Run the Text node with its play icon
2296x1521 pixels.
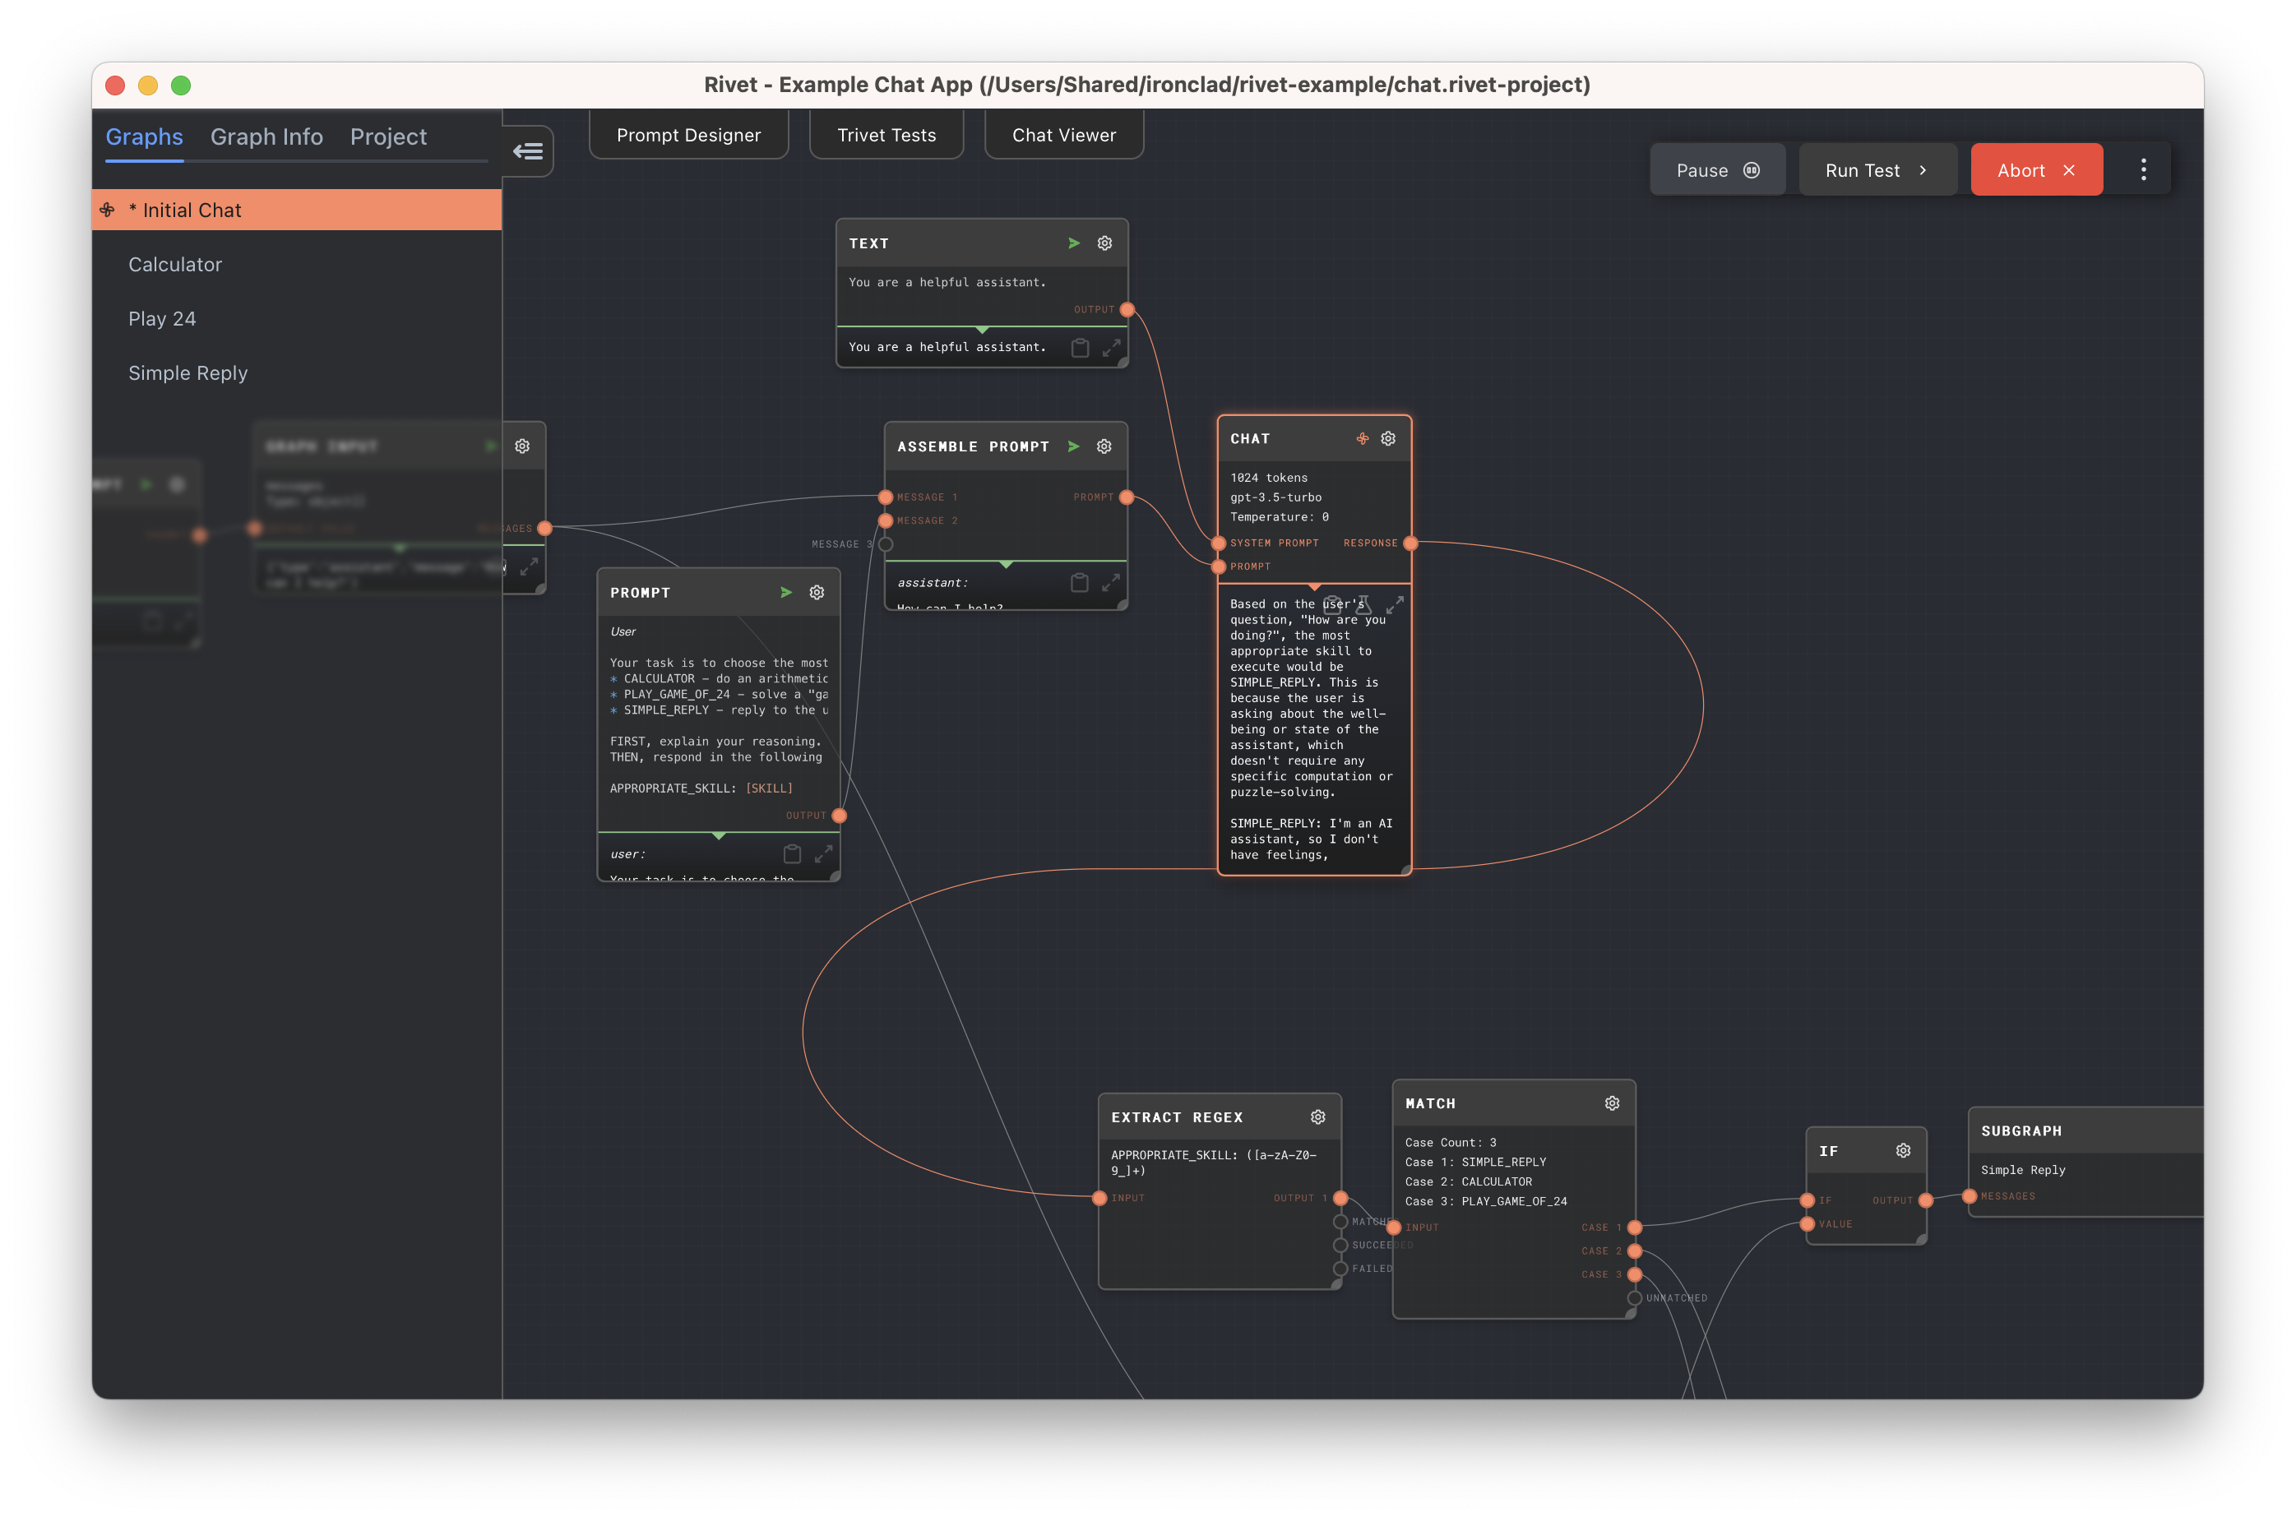pyautogui.click(x=1074, y=243)
